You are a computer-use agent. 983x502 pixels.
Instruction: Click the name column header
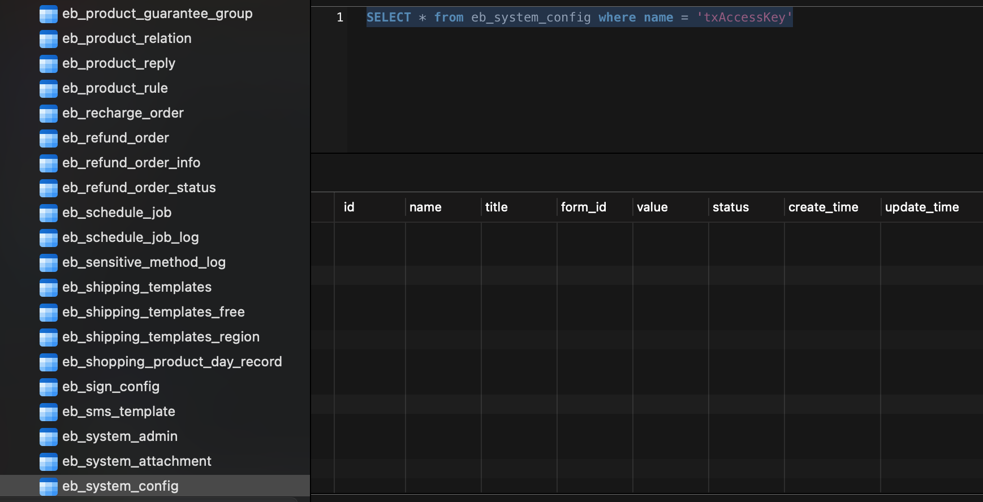coord(425,207)
